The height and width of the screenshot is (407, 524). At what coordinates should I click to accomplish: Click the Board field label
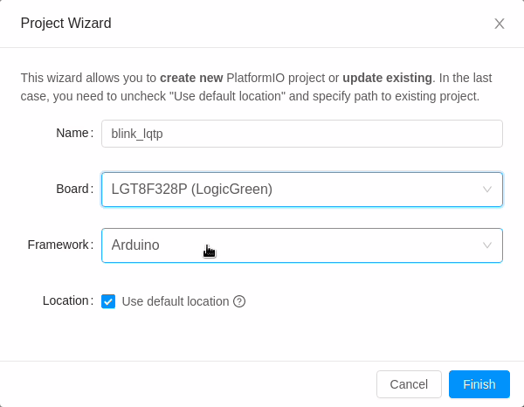[72, 189]
